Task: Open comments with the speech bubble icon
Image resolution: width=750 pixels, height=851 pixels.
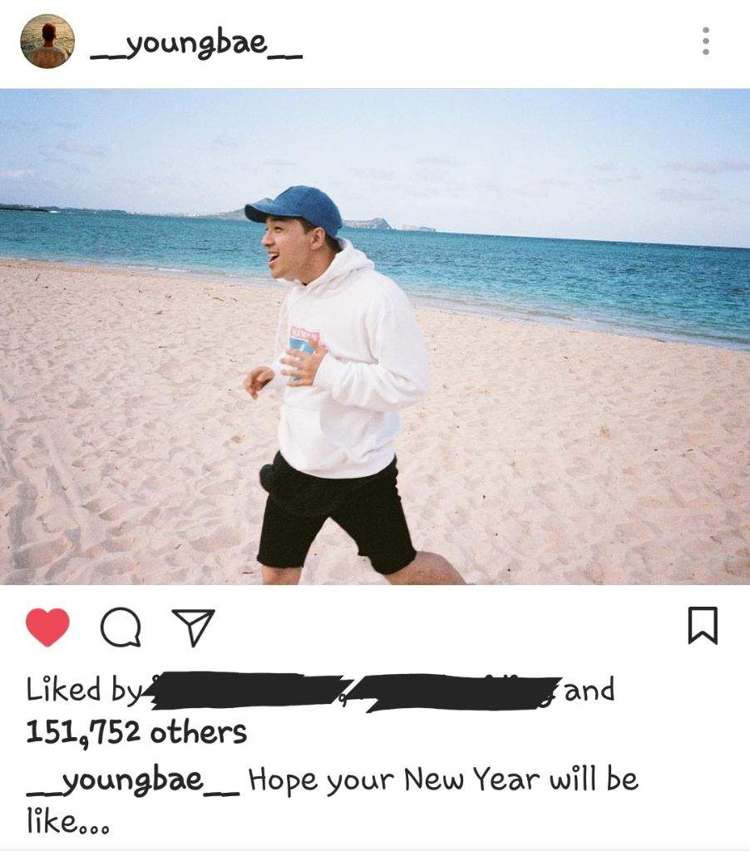Action: (x=121, y=627)
